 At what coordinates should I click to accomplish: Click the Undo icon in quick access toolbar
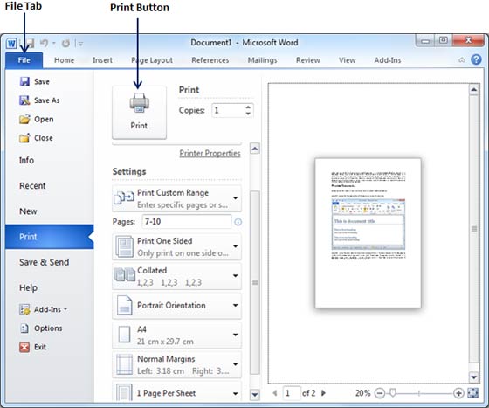click(x=44, y=43)
